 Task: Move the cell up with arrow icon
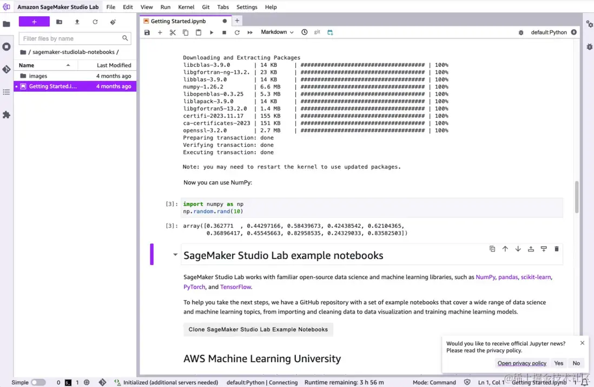pos(505,249)
